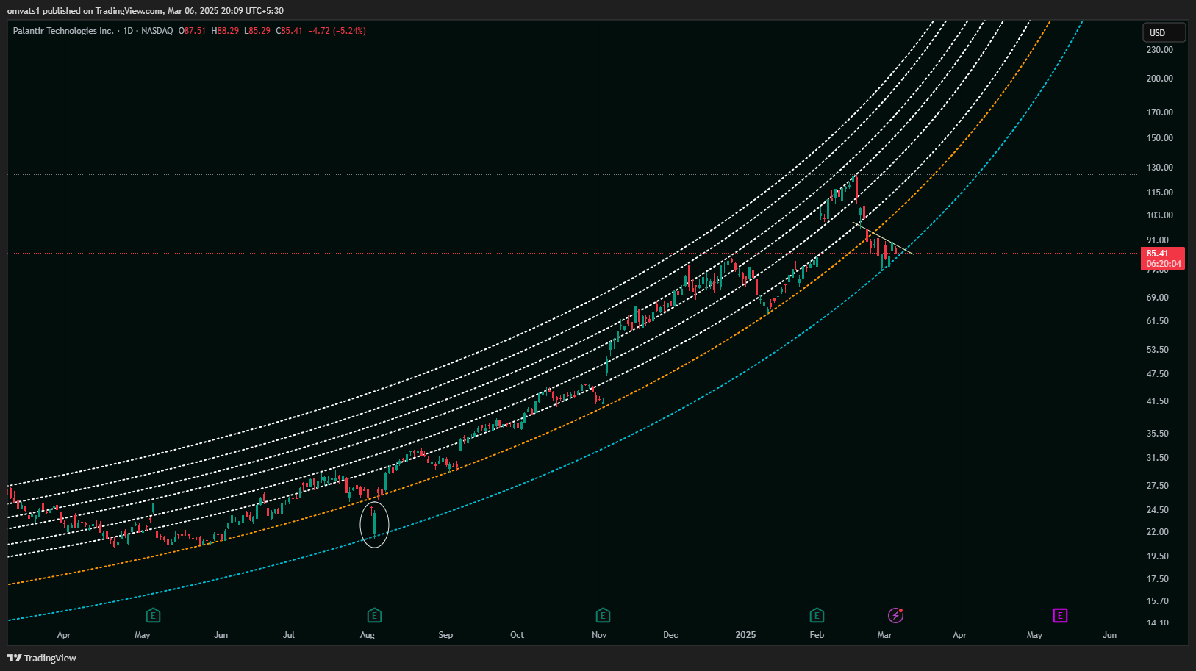
Task: Click the Oct label on time axis
Action: click(x=518, y=635)
